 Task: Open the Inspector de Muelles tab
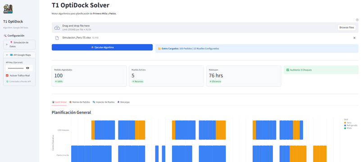coord(104,102)
